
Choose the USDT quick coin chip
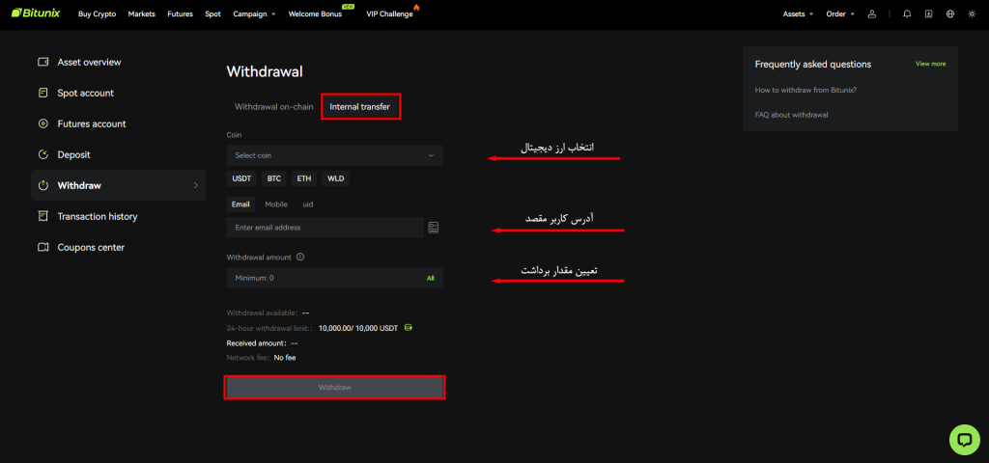tap(241, 178)
